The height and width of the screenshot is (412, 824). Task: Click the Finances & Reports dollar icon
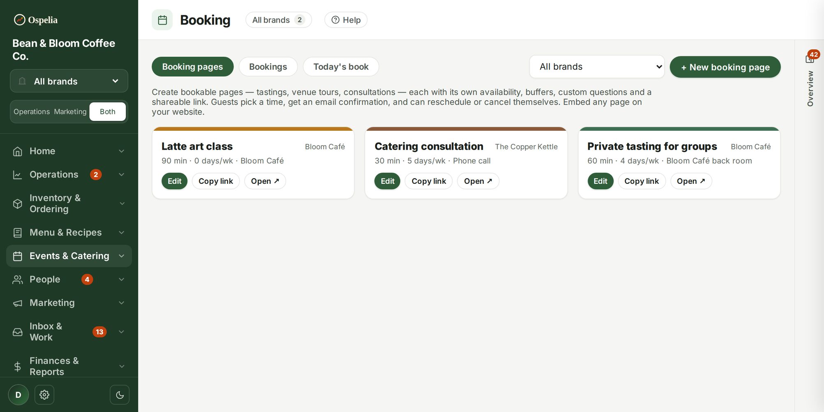coord(17,366)
